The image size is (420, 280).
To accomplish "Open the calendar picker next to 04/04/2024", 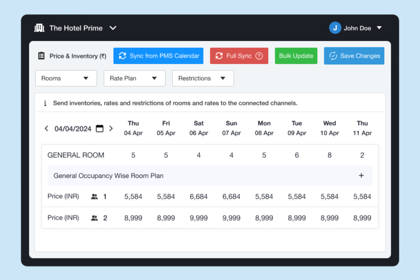I will tap(99, 129).
